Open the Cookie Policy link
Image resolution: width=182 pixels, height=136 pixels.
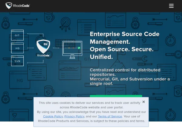click(x=53, y=116)
